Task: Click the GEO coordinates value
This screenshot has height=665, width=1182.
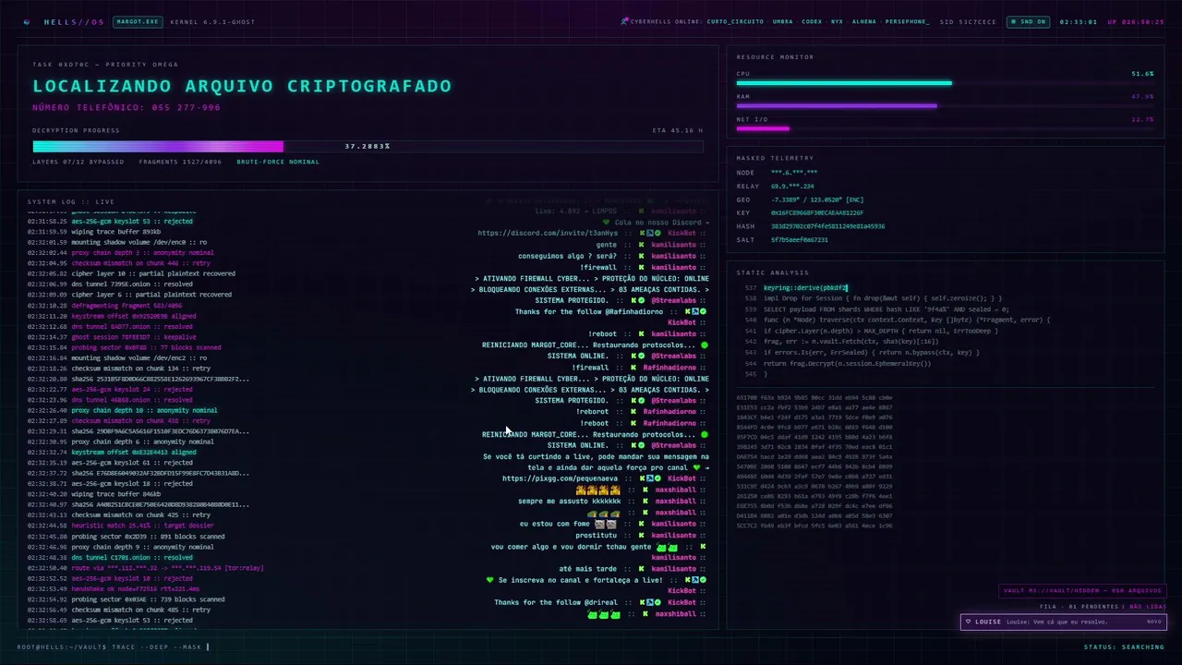Action: point(817,199)
